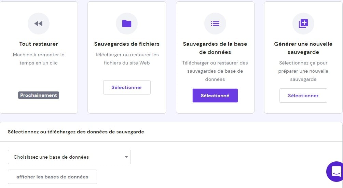Click the afficher les bases de données button
343x188 pixels.
pos(52,177)
